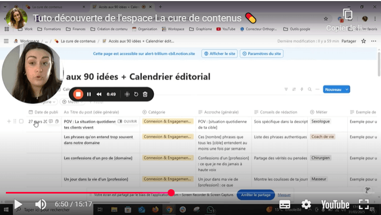The height and width of the screenshot is (215, 381).
Task: Click the YouTube logo in player
Action: tap(335, 204)
